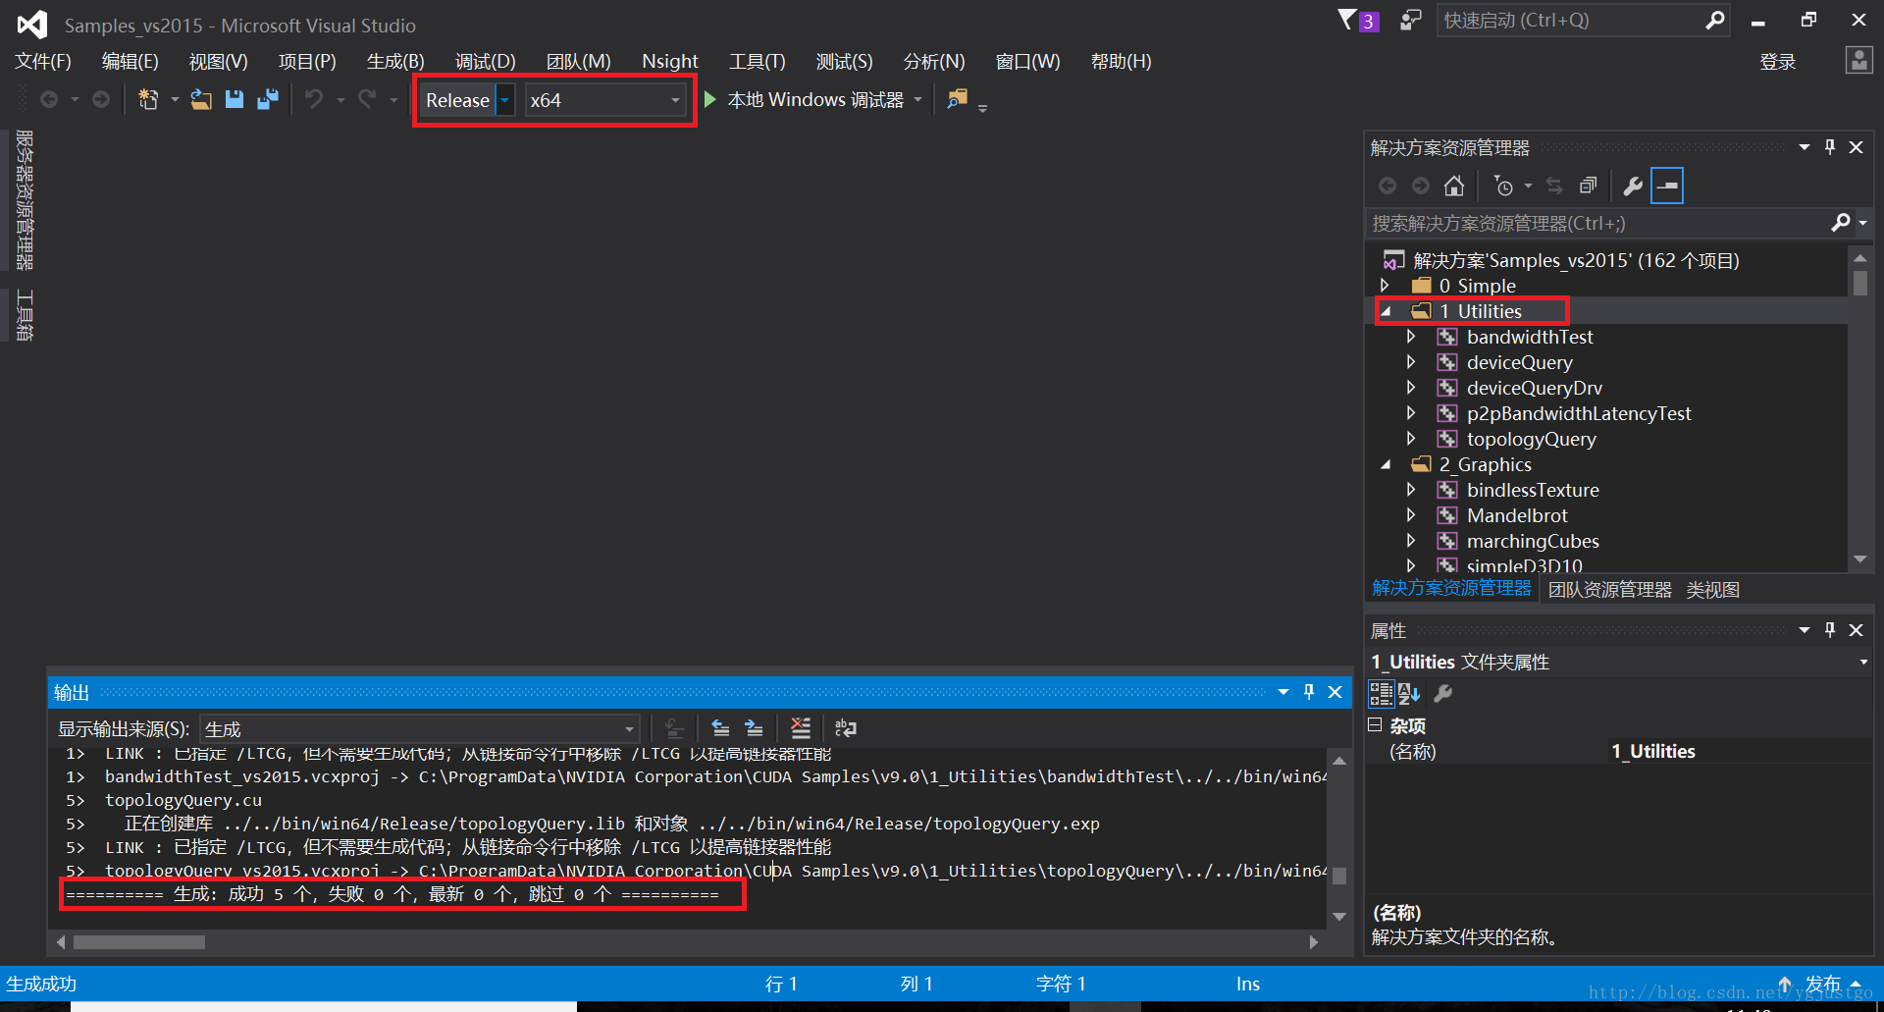This screenshot has height=1012, width=1884.
Task: Click the Collapse All icon in Solution Explorer
Action: (1588, 186)
